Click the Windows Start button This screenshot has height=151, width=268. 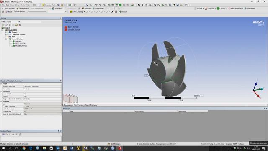[3, 148]
